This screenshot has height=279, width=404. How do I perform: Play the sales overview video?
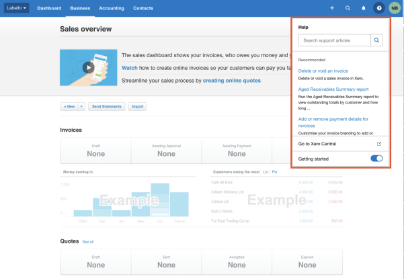click(x=88, y=67)
